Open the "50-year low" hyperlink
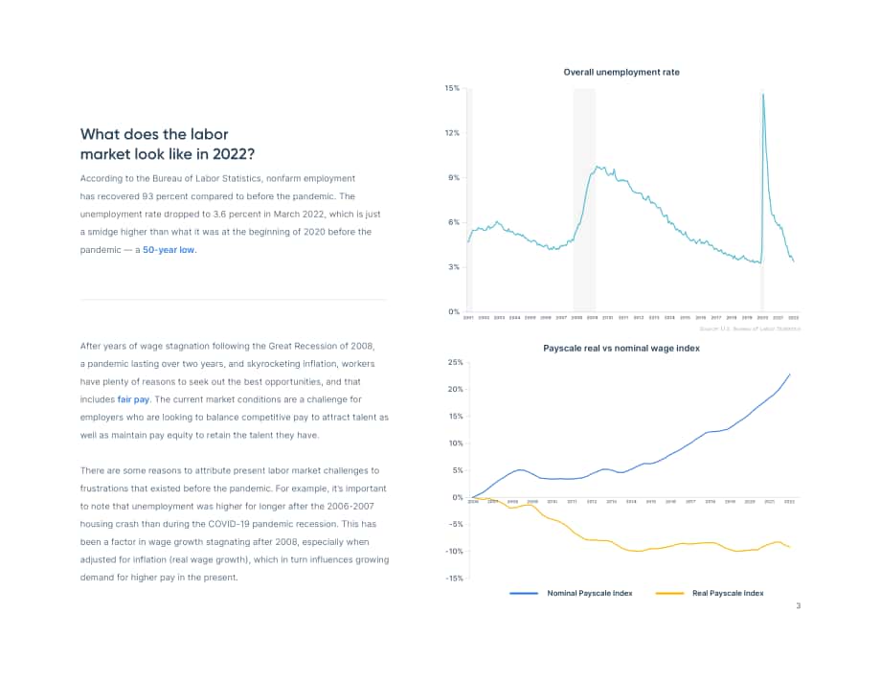The image size is (881, 681). pos(169,250)
